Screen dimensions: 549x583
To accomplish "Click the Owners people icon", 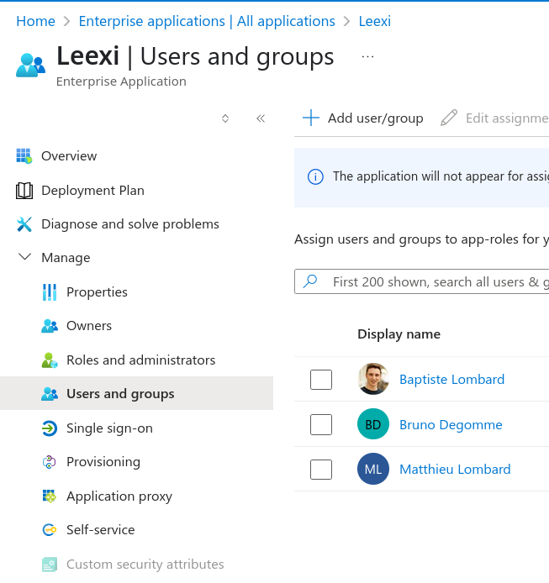I will click(x=50, y=326).
